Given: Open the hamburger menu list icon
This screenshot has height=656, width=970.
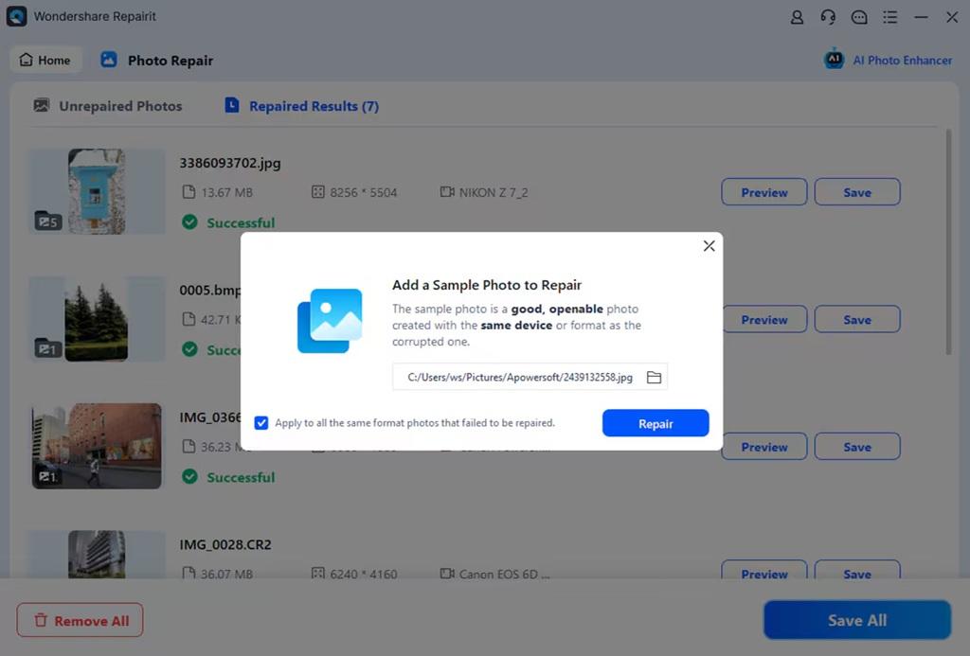Looking at the screenshot, I should point(889,17).
